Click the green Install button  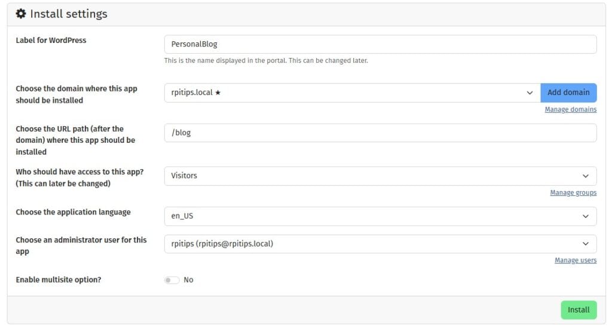[579, 310]
